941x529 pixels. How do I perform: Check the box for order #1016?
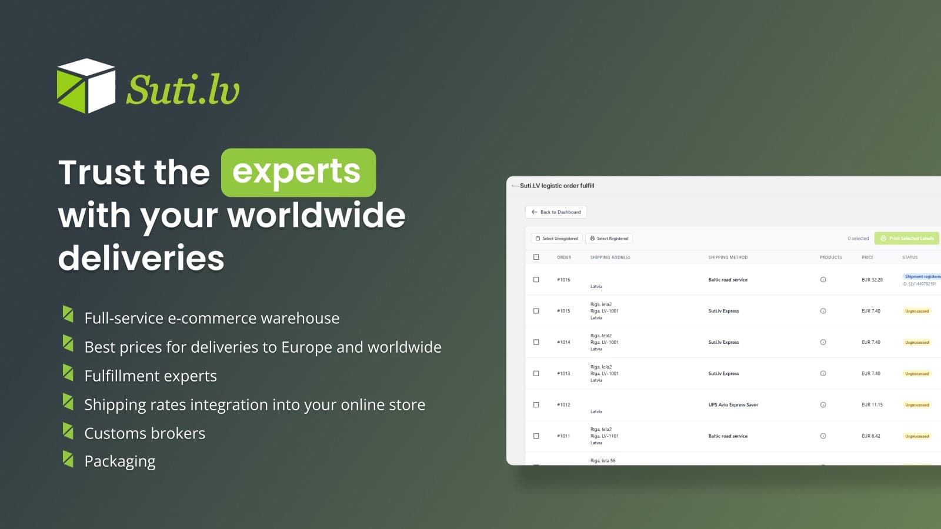(536, 280)
